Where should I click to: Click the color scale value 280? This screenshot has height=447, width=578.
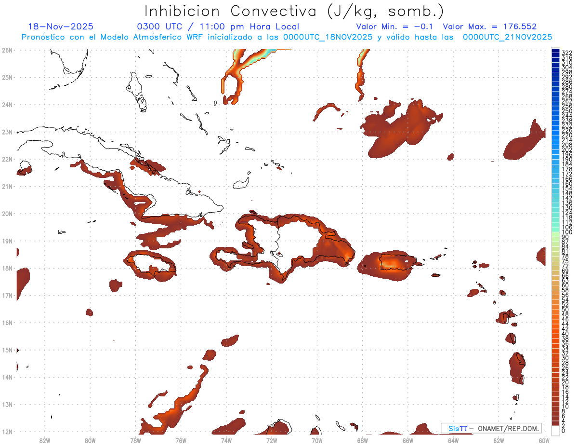point(566,86)
